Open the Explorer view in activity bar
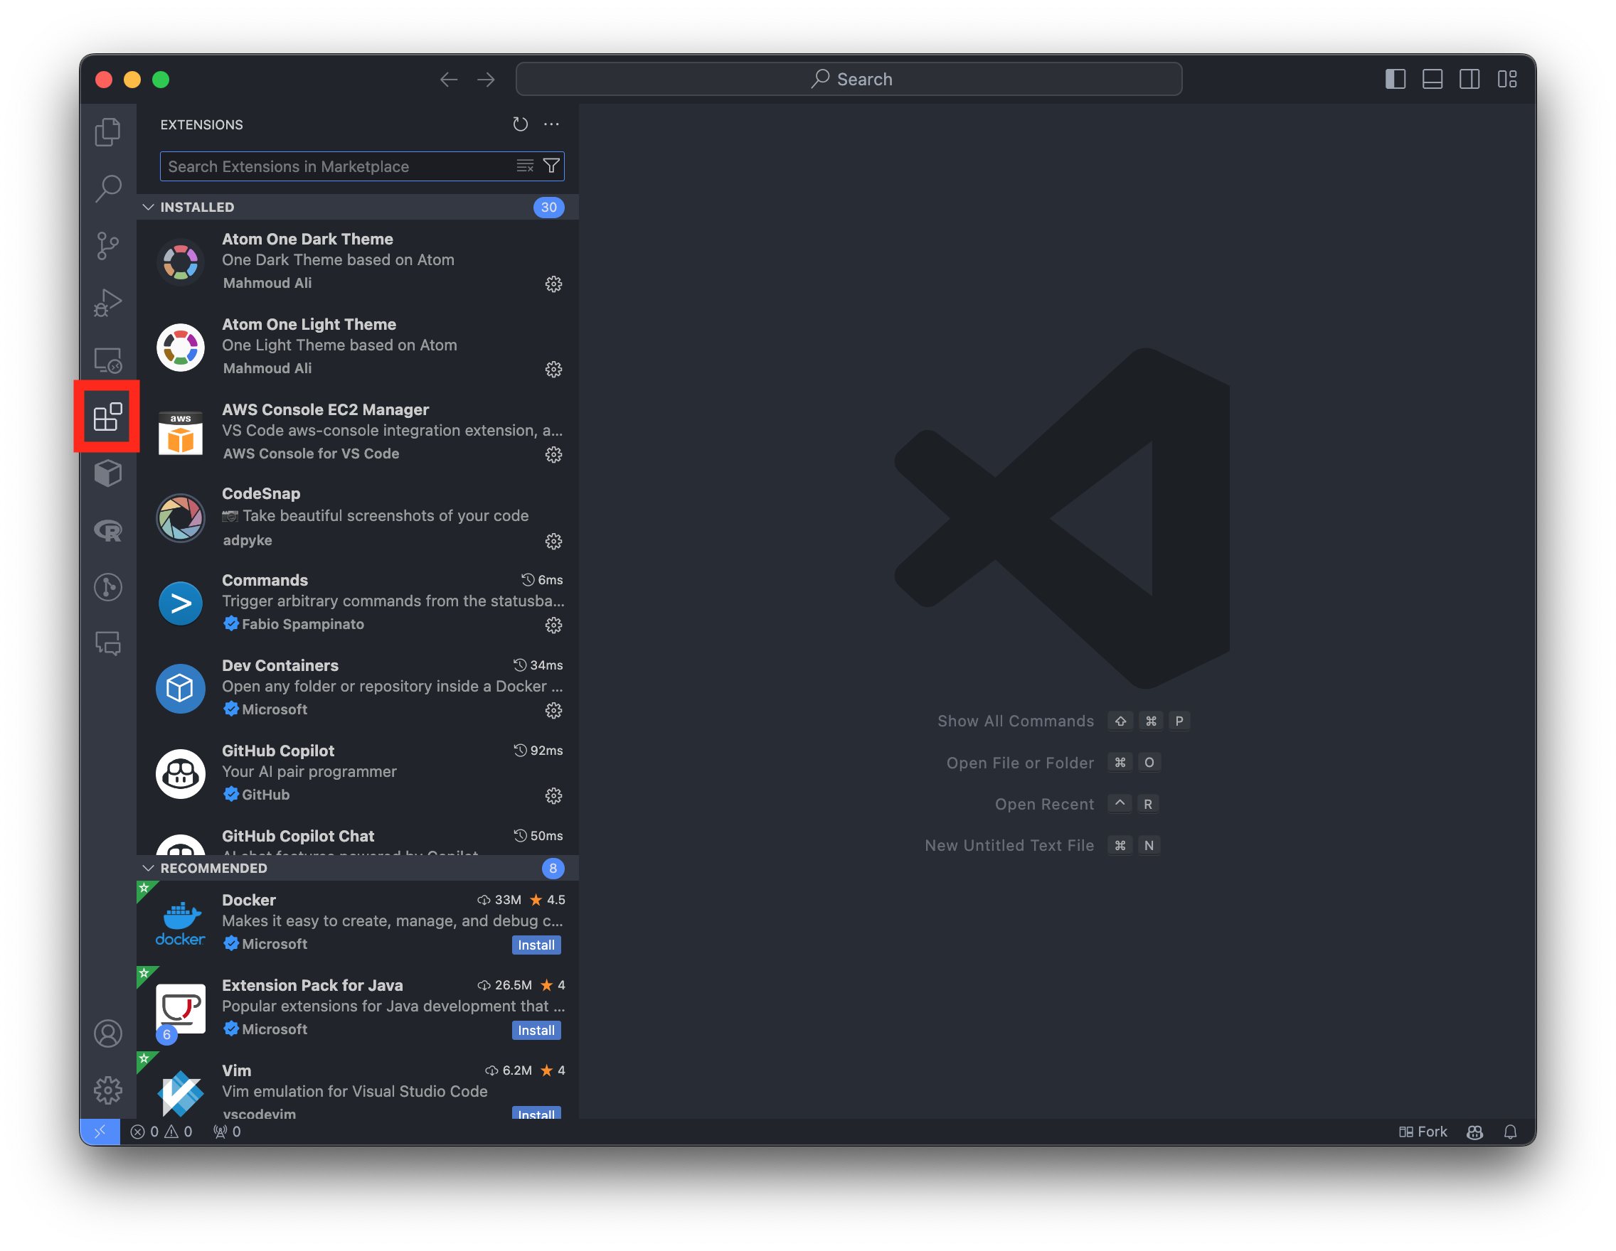 point(108,132)
